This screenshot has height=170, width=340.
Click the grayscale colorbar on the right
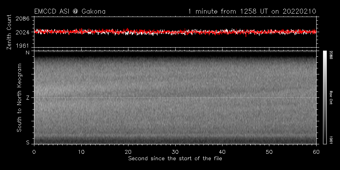325,97
